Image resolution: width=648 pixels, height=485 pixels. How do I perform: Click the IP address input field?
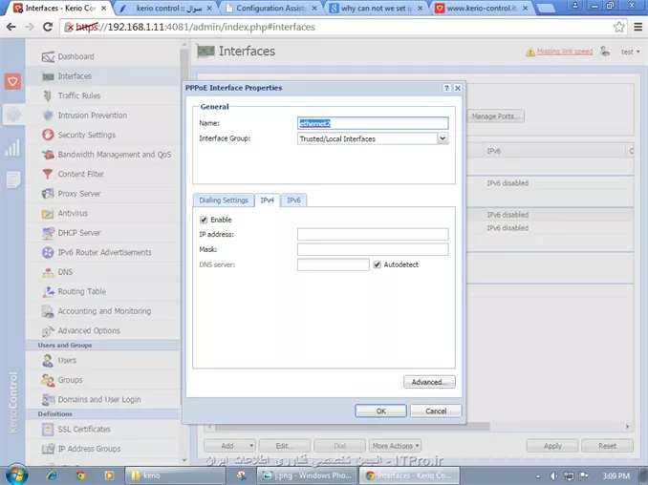pos(373,234)
